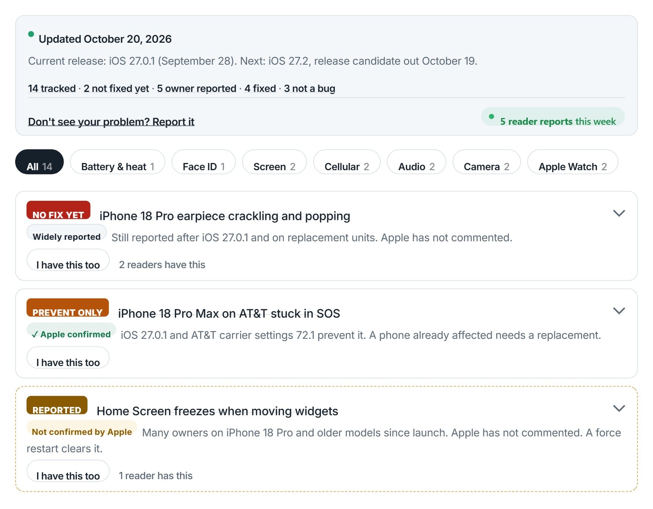Expand the earpiece crackling and popping issue
This screenshot has width=653, height=509.
tap(619, 213)
